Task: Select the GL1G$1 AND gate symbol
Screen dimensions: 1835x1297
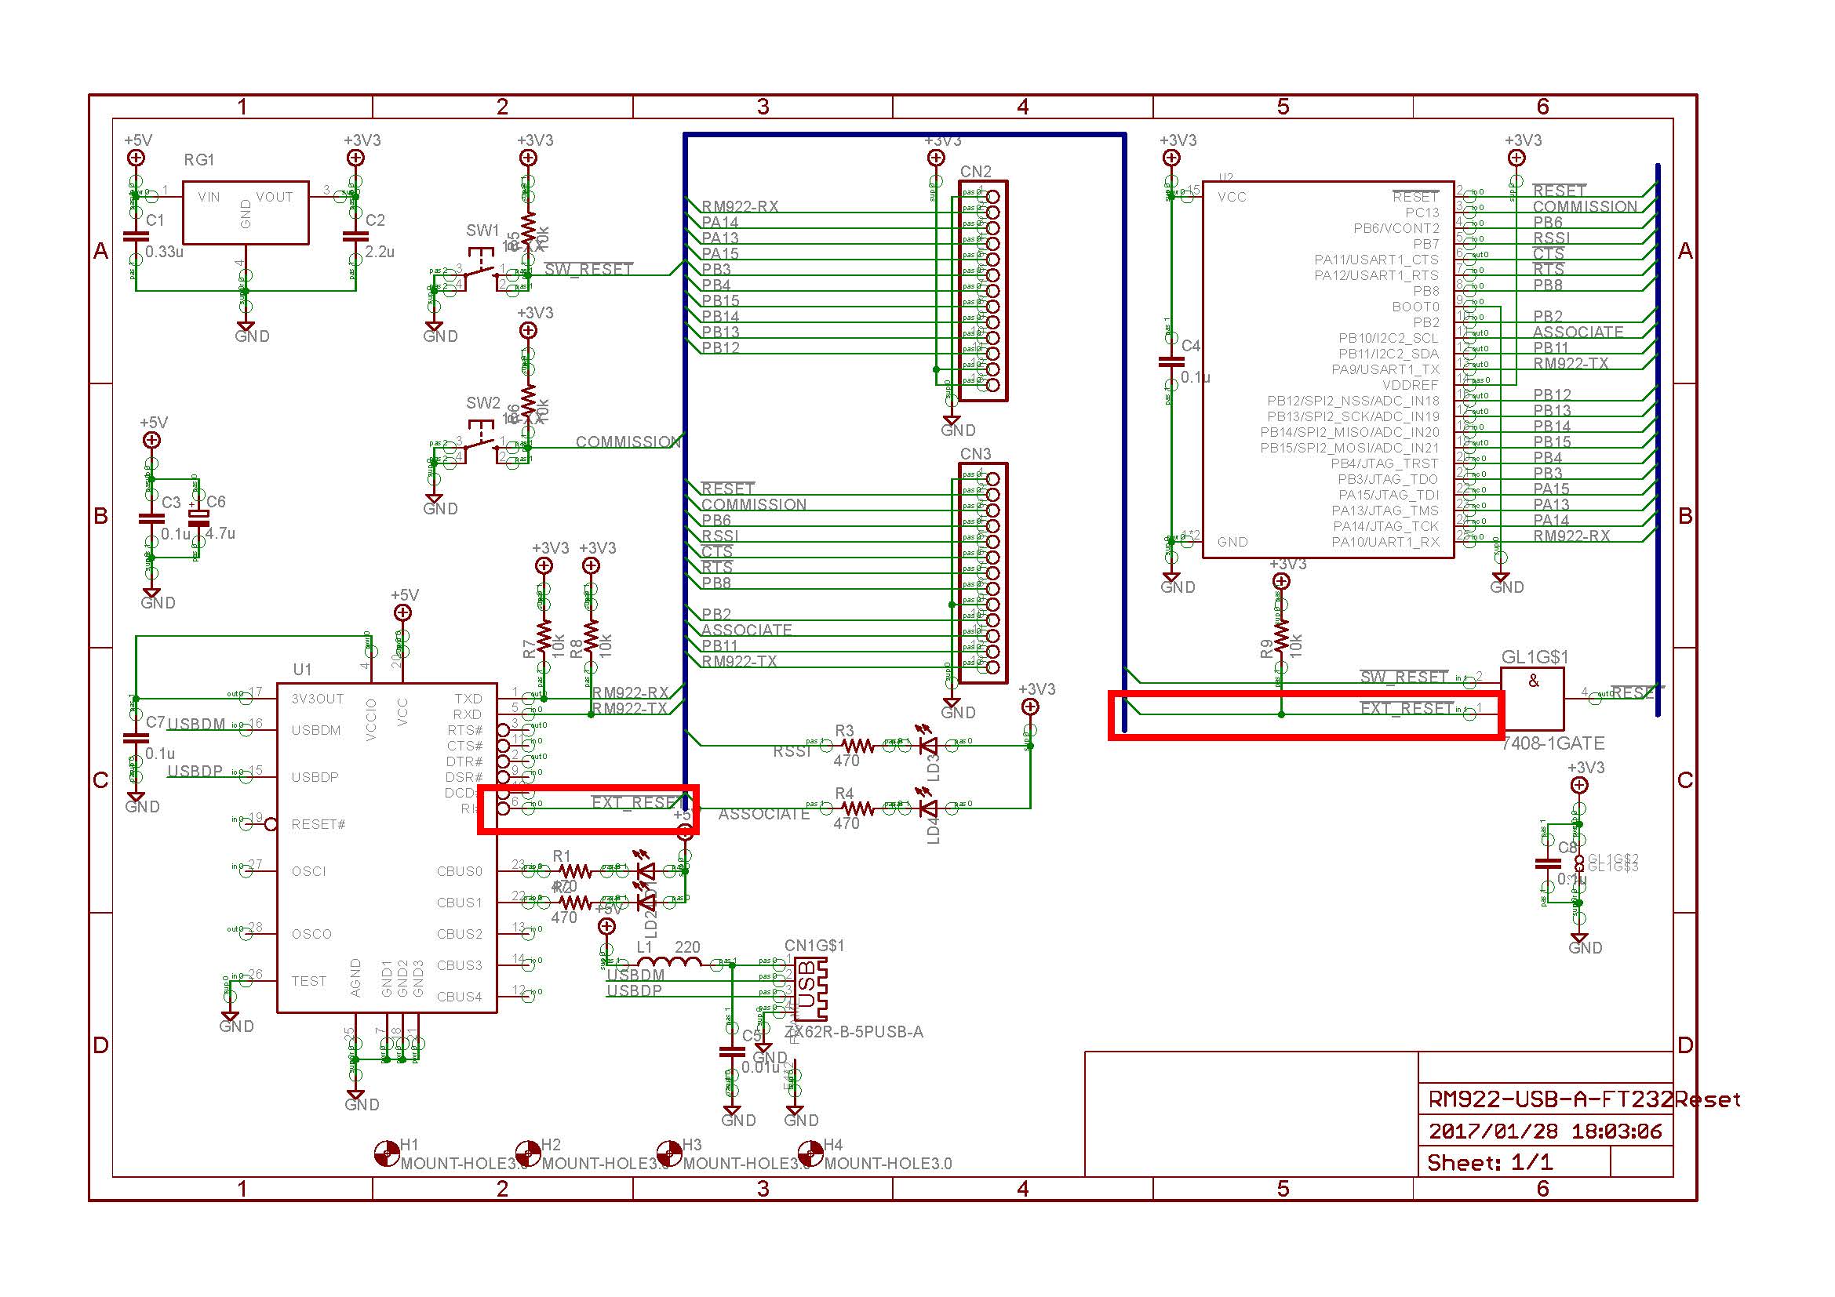Action: tap(1532, 699)
